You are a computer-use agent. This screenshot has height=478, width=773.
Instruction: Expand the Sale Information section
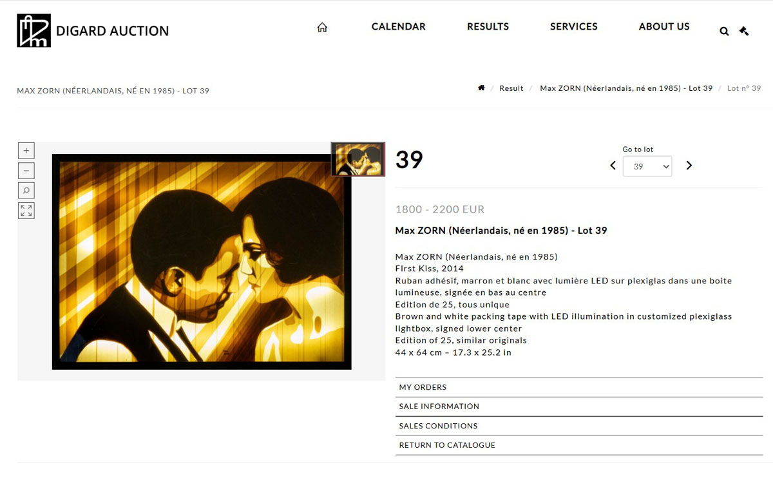click(x=579, y=406)
